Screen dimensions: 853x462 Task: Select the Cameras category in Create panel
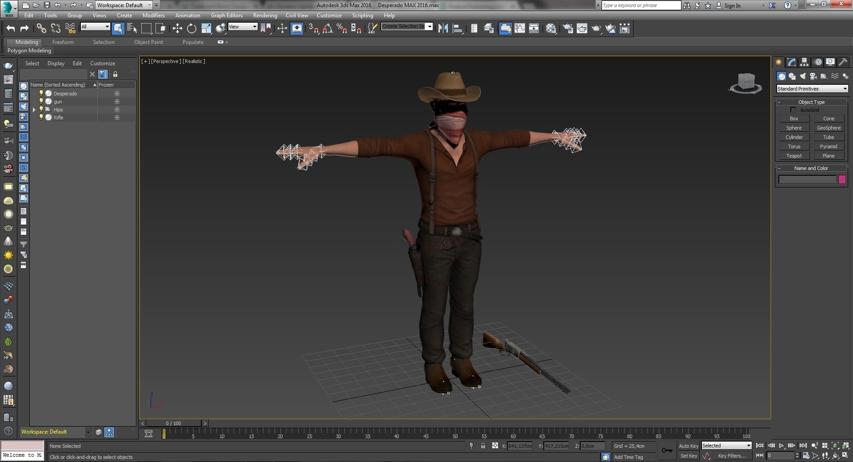click(x=813, y=76)
